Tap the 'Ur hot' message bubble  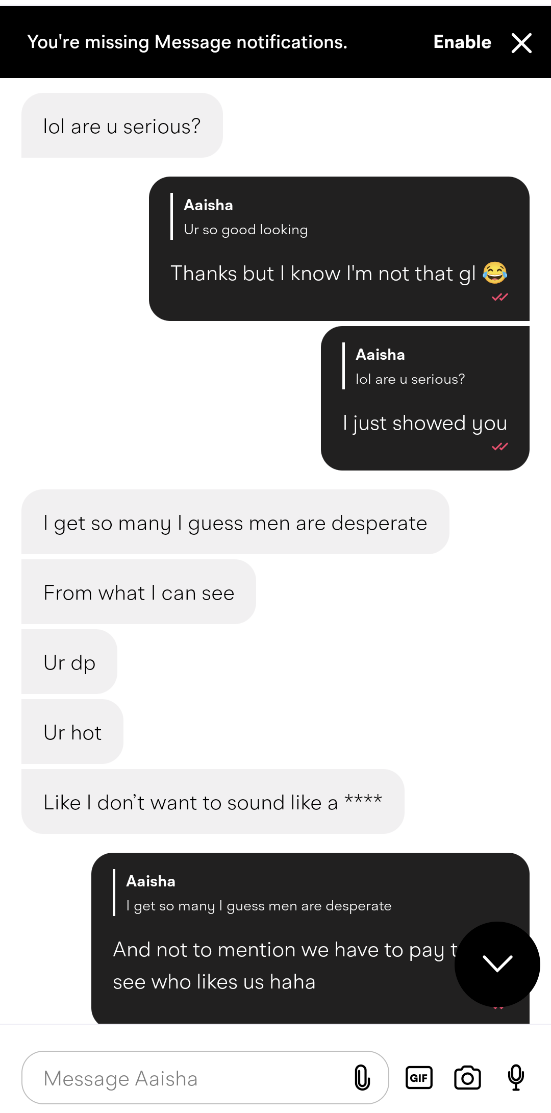pyautogui.click(x=72, y=732)
